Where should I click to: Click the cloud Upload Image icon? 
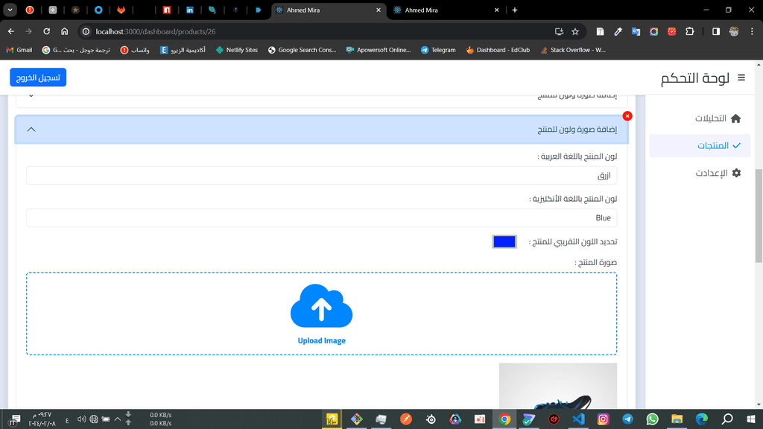click(x=321, y=305)
